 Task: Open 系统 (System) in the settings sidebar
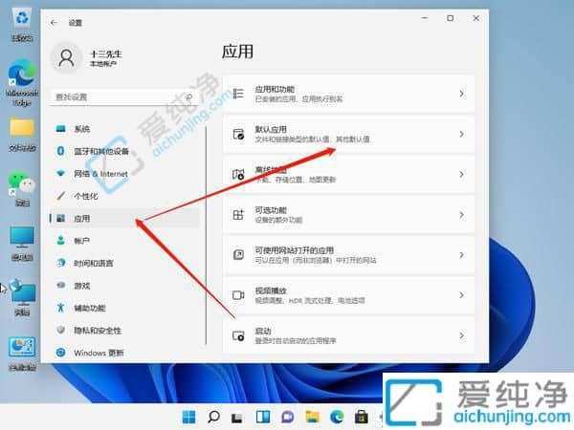(124, 129)
